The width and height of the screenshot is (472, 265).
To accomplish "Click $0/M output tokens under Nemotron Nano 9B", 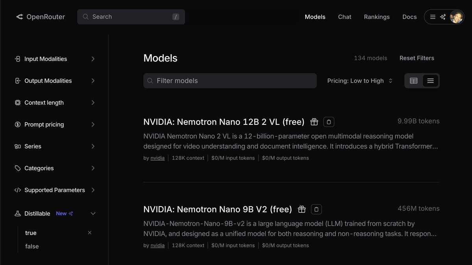I will [286, 245].
